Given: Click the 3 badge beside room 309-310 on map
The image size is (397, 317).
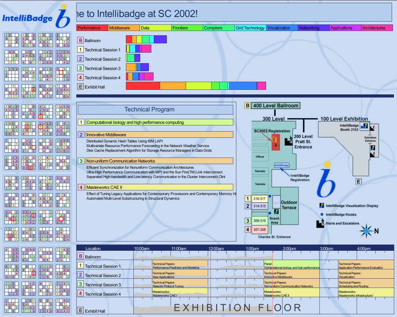Looking at the screenshot, I should (x=248, y=221).
